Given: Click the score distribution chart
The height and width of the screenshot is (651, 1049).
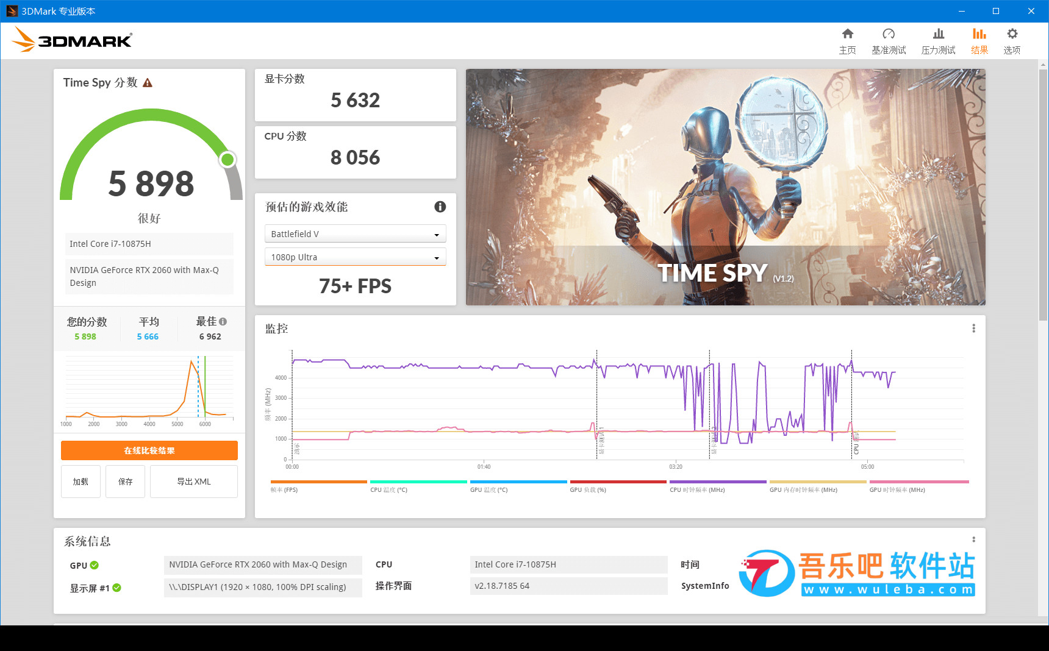Looking at the screenshot, I should 149,390.
